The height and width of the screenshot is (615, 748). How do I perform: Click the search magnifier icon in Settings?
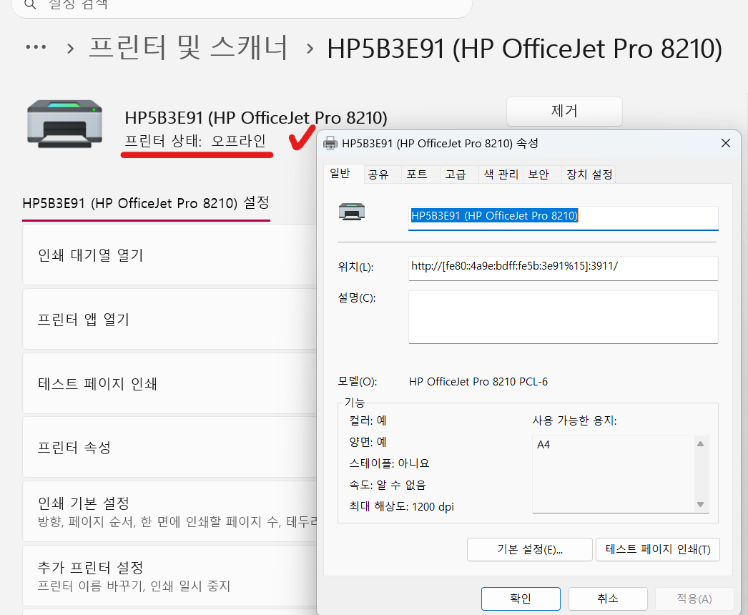click(x=30, y=5)
